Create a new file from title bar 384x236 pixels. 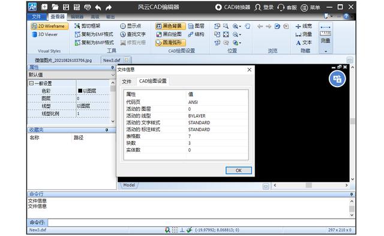(x=44, y=7)
